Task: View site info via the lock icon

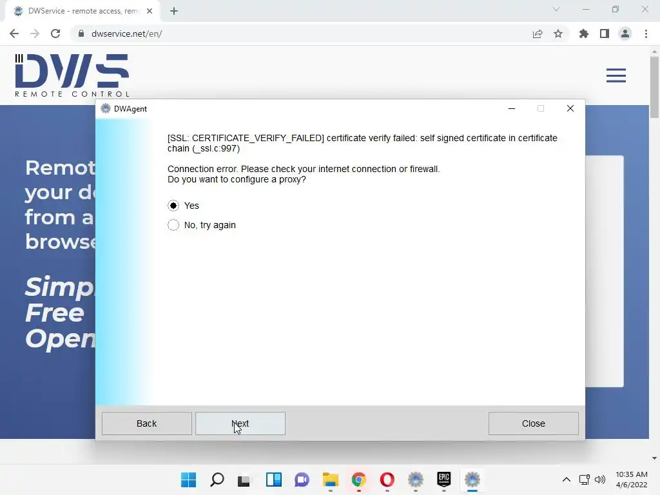Action: pyautogui.click(x=81, y=34)
